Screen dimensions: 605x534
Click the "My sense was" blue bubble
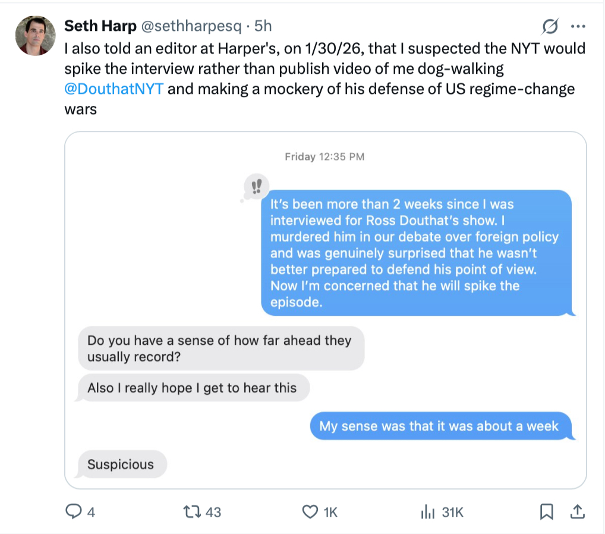pyautogui.click(x=439, y=426)
